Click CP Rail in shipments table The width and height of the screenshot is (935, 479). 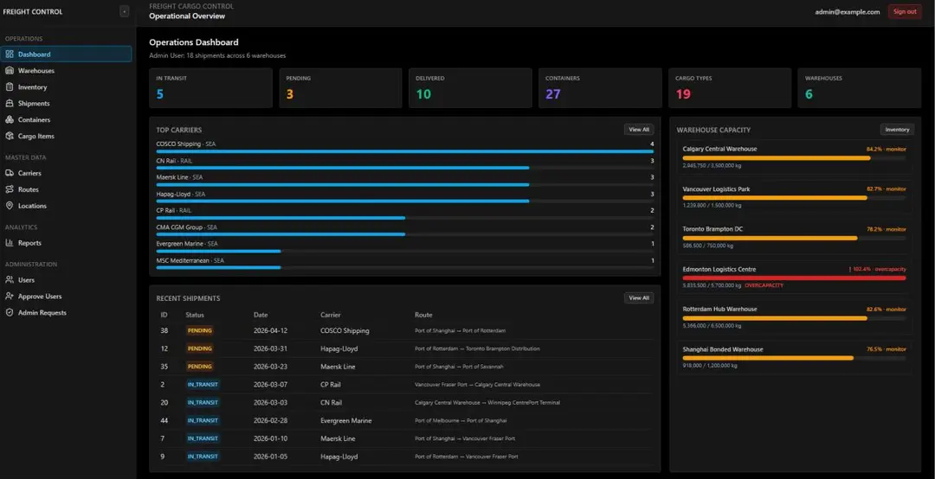tap(331, 385)
